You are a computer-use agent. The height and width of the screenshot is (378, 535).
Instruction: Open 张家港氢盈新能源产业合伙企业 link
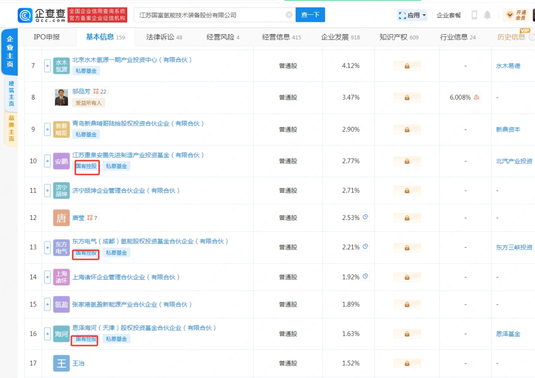(132, 304)
